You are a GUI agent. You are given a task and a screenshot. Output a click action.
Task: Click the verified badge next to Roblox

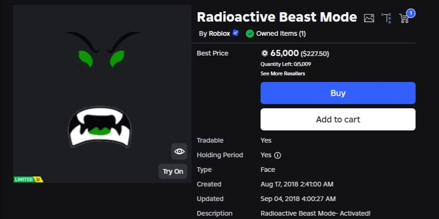pos(236,33)
